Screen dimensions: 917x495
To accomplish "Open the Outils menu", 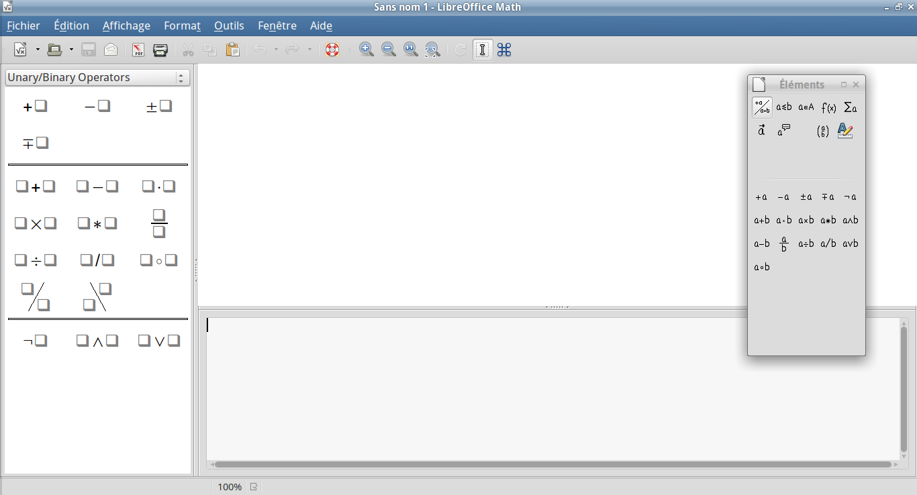I will [x=229, y=25].
